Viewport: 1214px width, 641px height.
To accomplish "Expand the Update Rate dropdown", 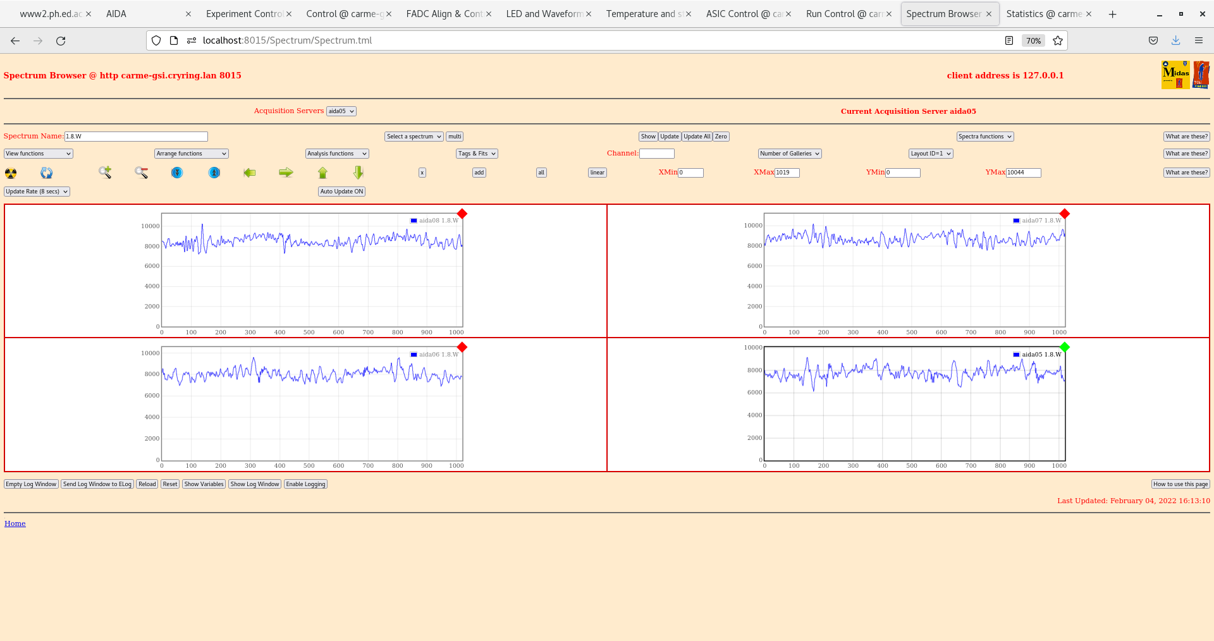I will pyautogui.click(x=37, y=192).
